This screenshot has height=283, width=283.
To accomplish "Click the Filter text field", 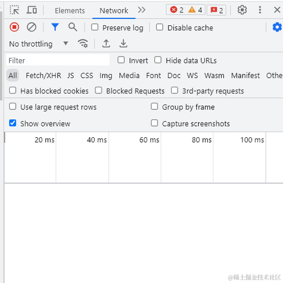I will (x=58, y=60).
